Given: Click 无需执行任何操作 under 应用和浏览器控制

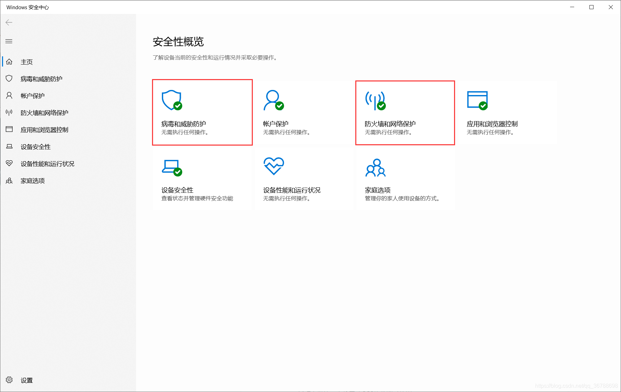Looking at the screenshot, I should point(490,132).
